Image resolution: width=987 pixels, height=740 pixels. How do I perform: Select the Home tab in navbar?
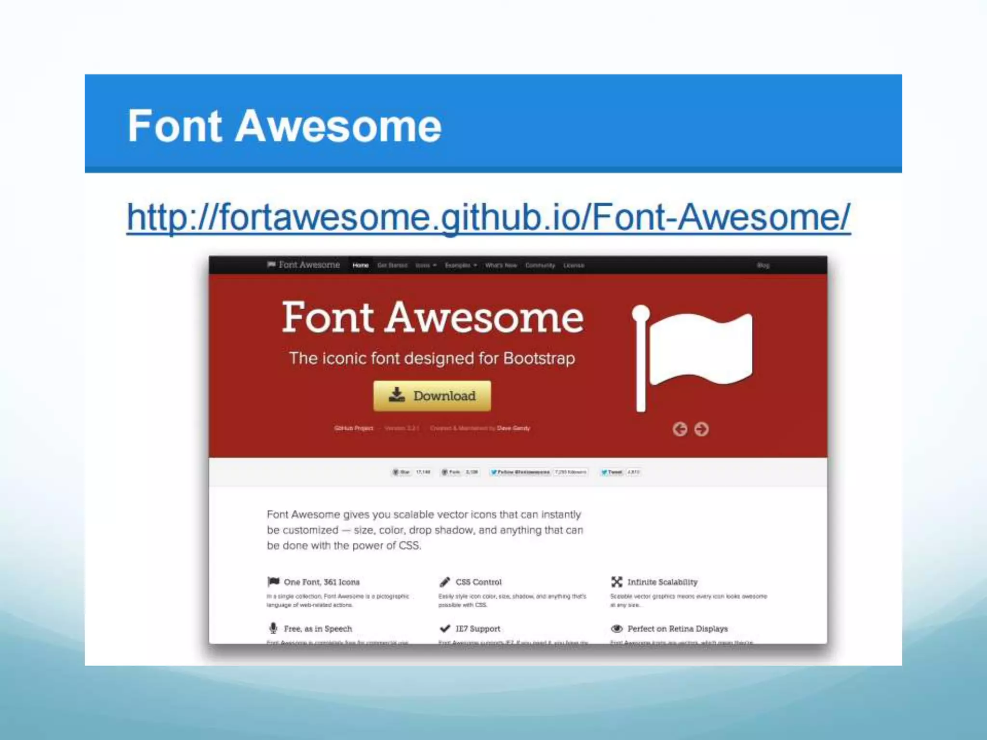coord(360,265)
